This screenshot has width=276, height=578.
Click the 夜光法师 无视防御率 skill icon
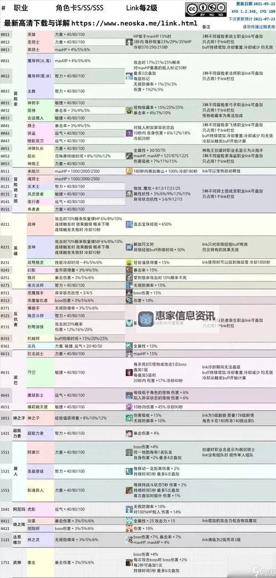129,285
